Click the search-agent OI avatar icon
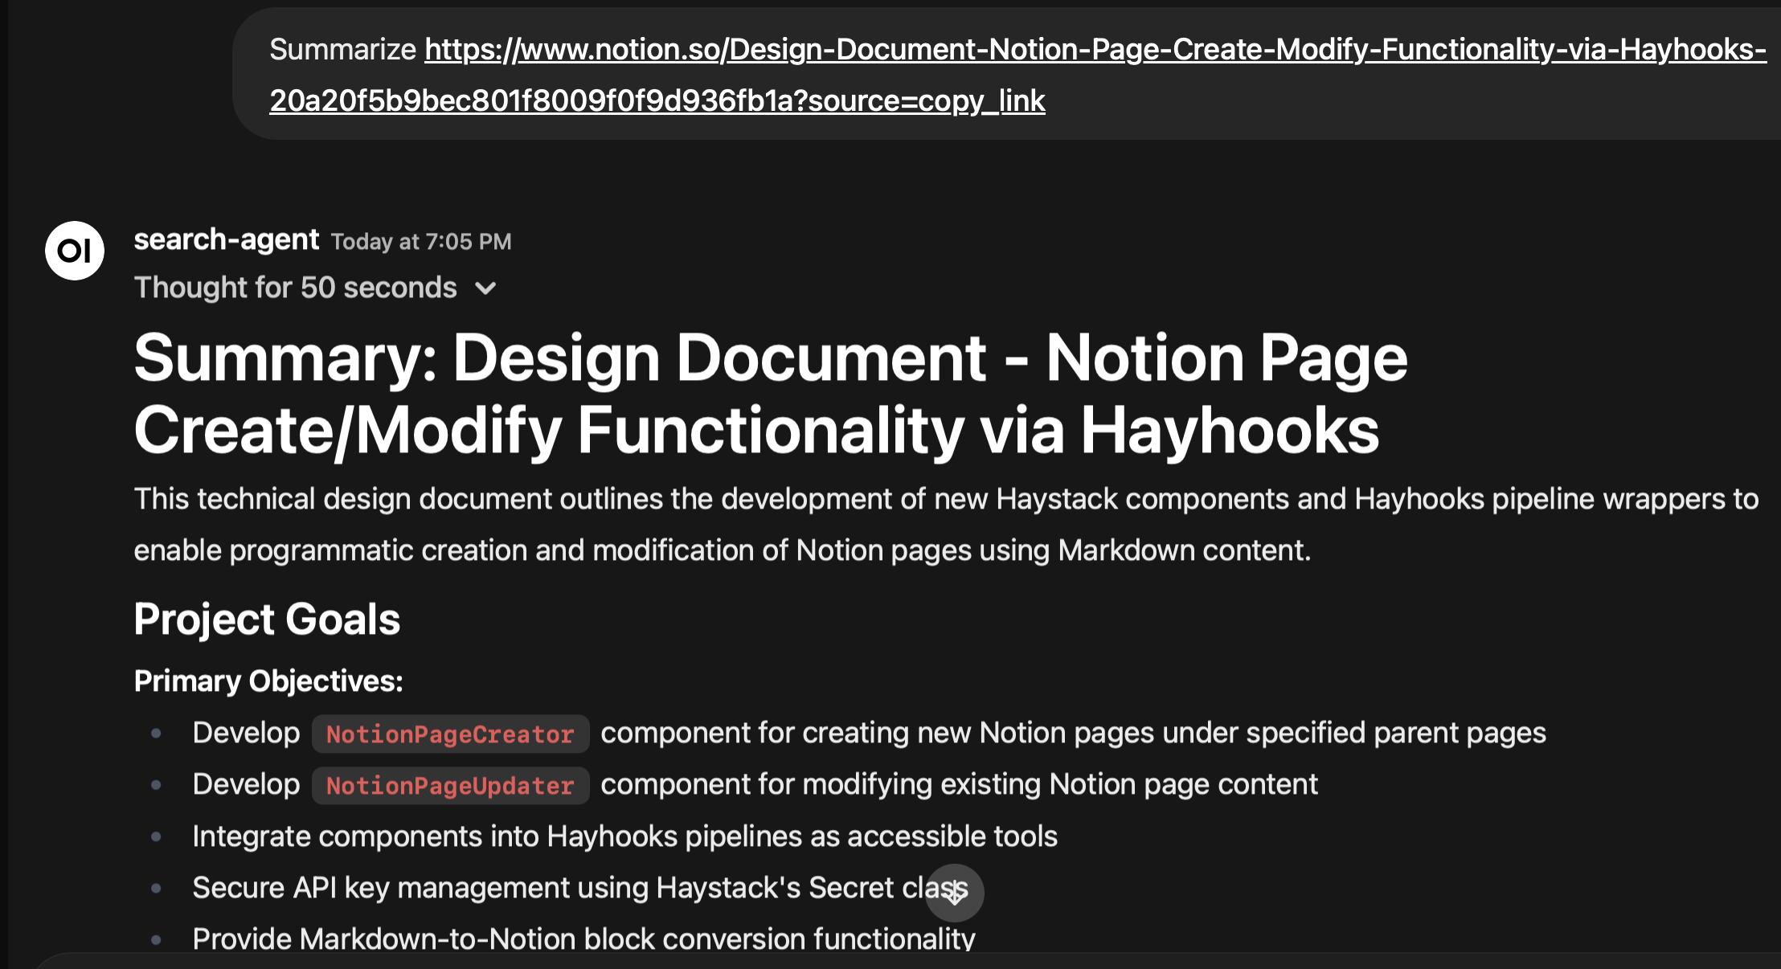 click(x=75, y=251)
